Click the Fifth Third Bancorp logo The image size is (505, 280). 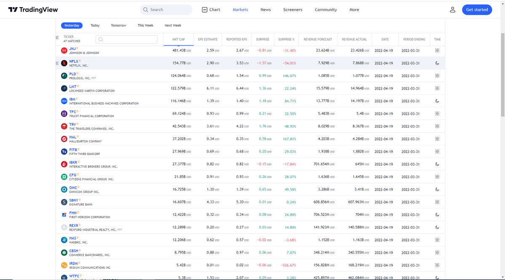(x=64, y=152)
